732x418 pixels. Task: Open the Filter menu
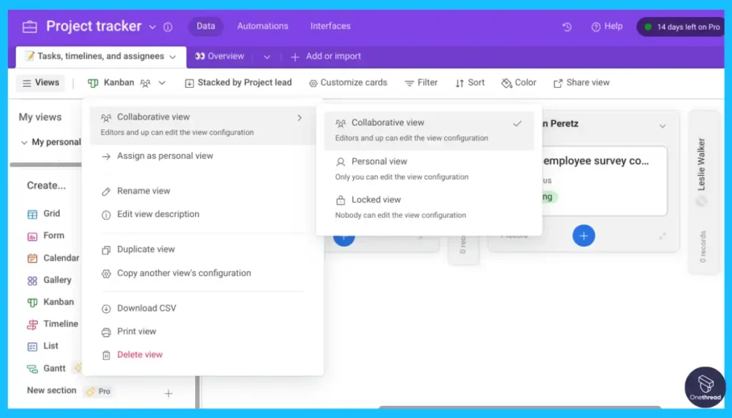pyautogui.click(x=421, y=83)
